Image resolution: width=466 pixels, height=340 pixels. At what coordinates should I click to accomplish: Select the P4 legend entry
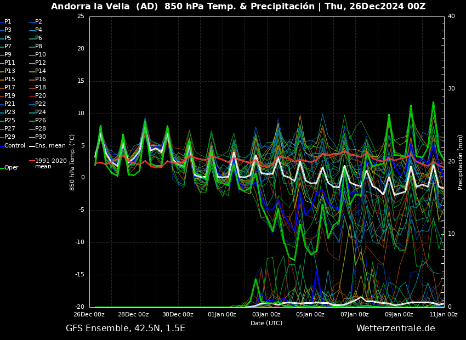click(x=38, y=30)
